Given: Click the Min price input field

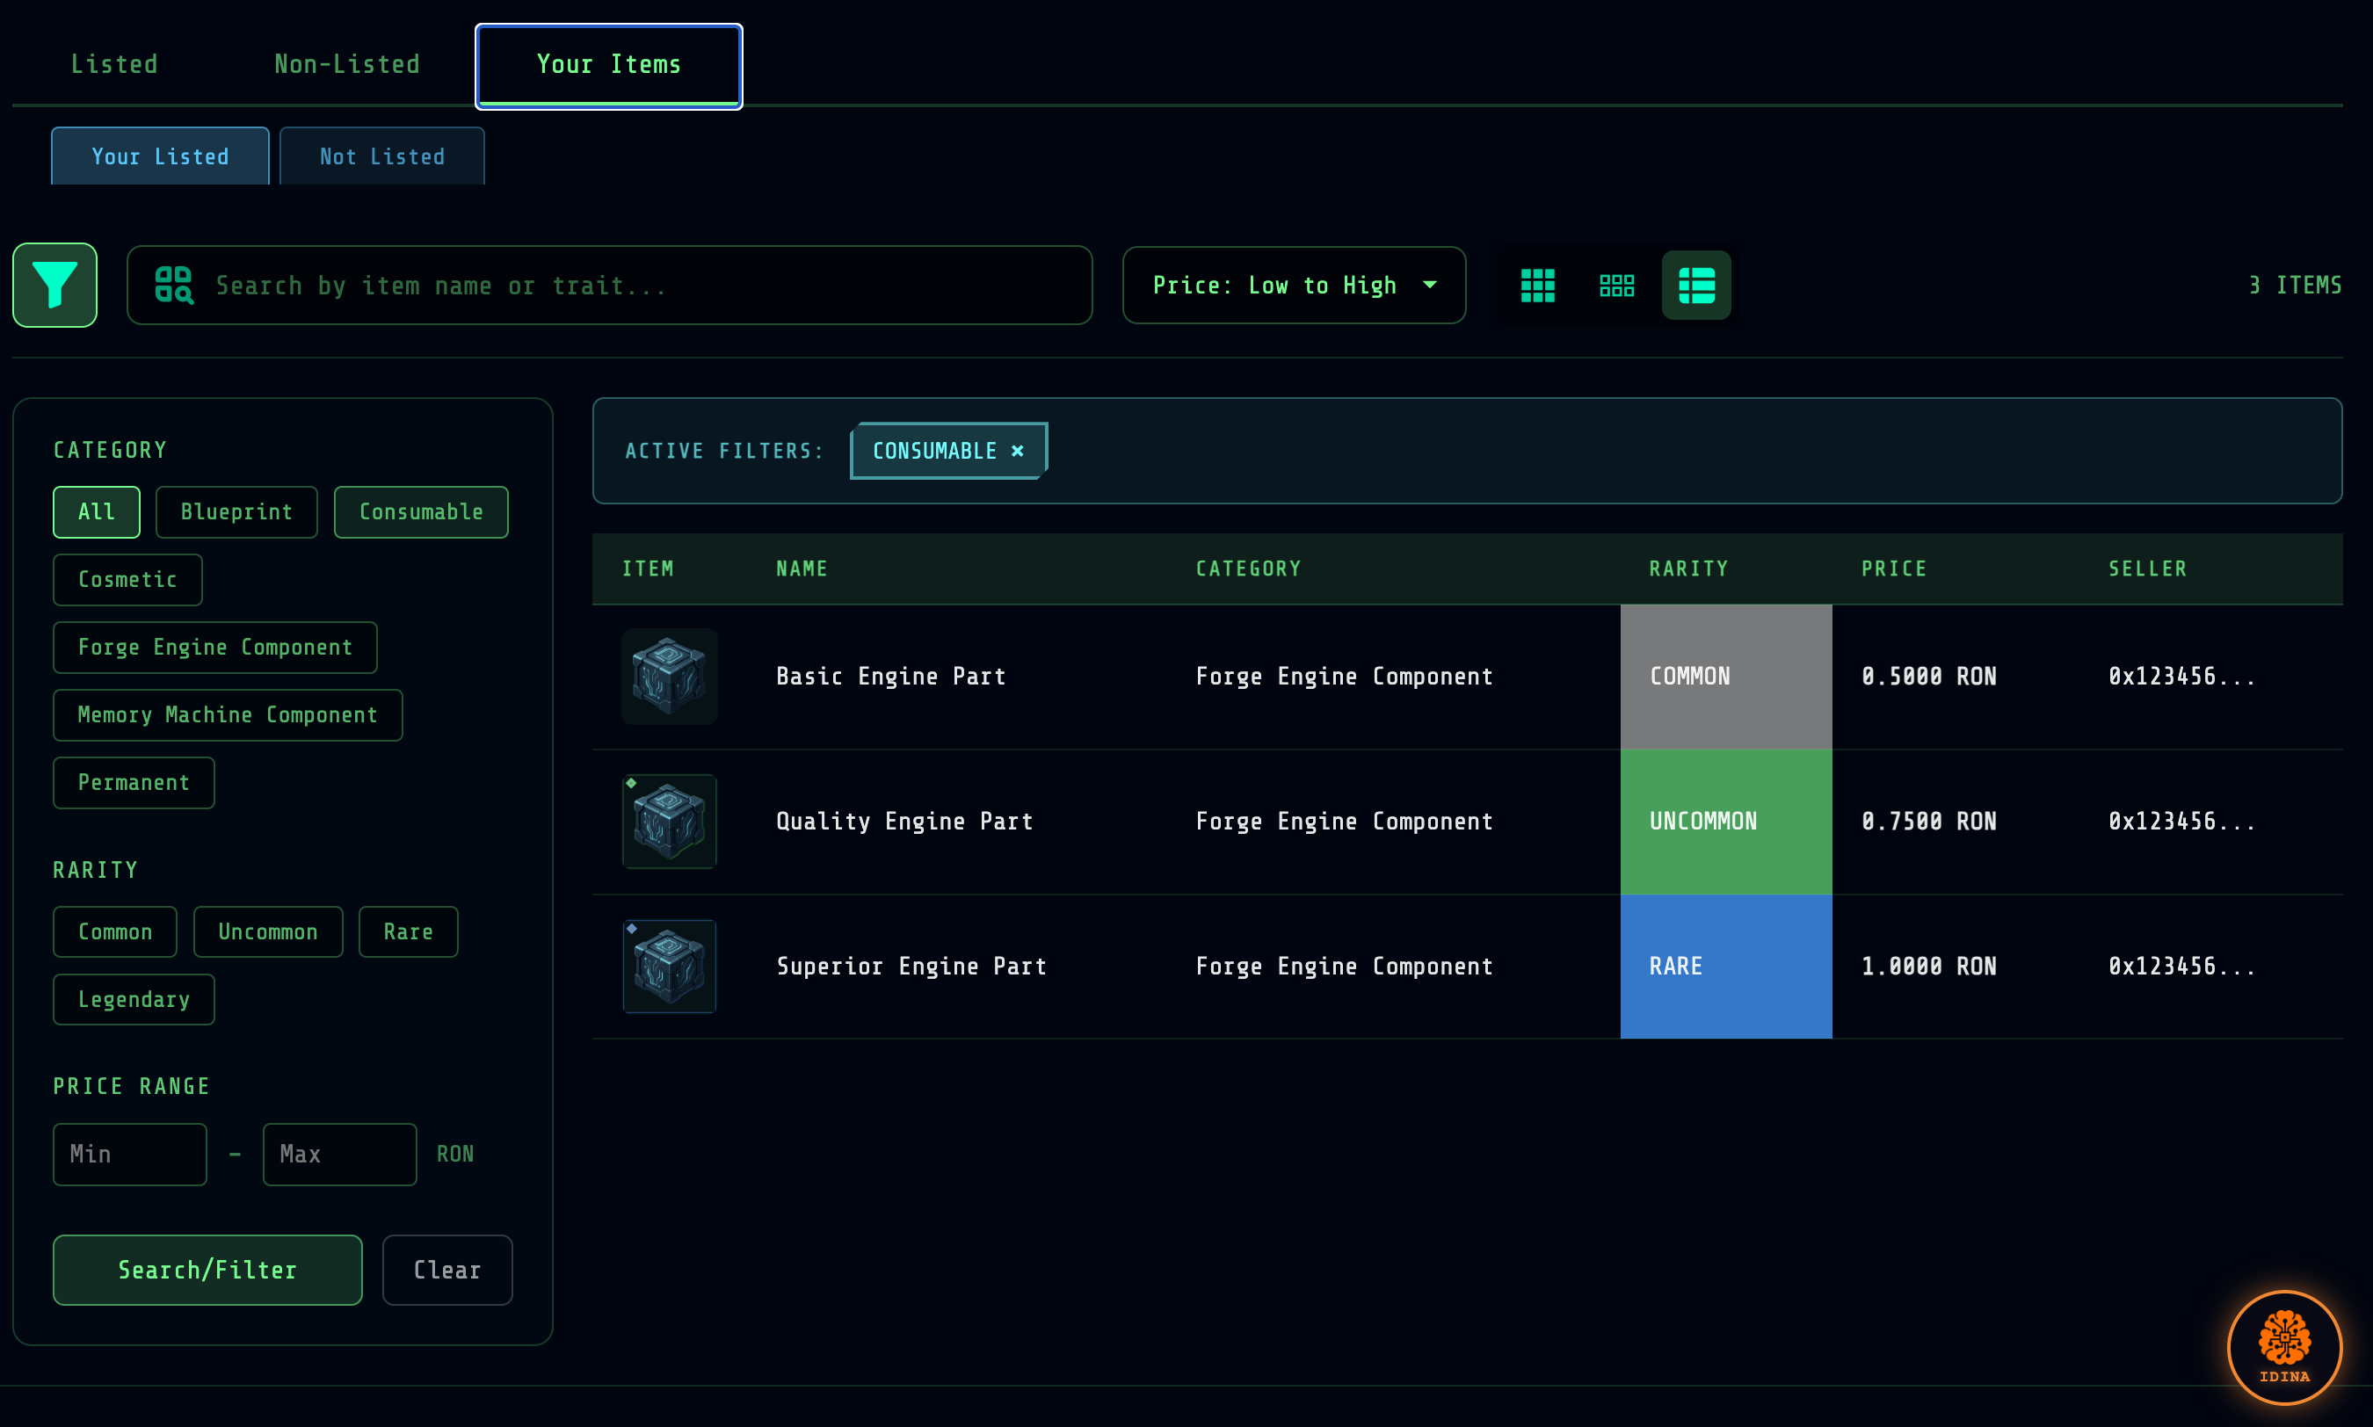Looking at the screenshot, I should [130, 1153].
